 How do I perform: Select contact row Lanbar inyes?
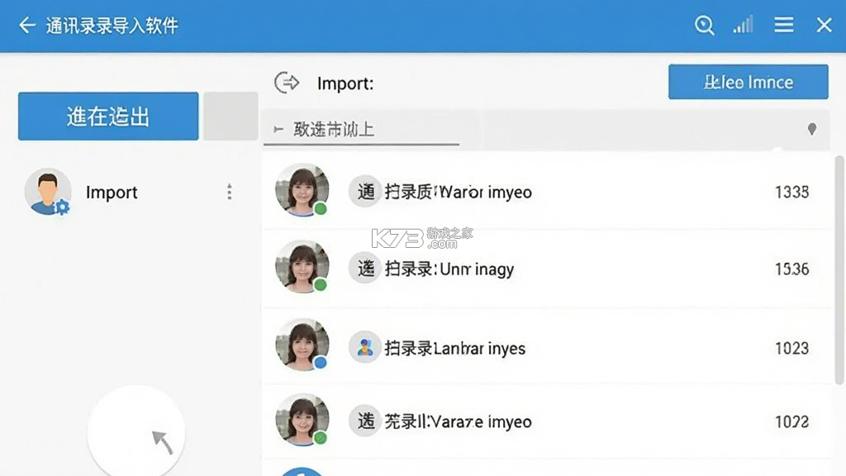click(x=546, y=346)
